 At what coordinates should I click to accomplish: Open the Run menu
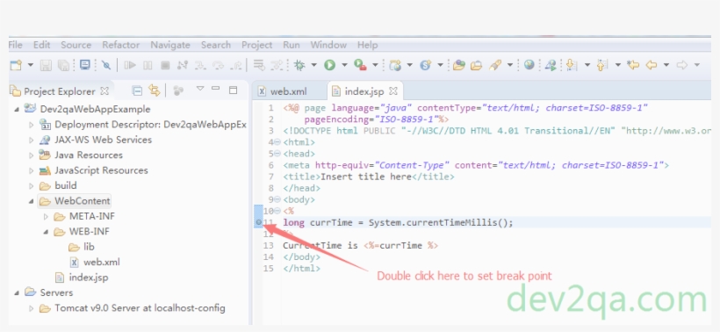pyautogui.click(x=292, y=45)
